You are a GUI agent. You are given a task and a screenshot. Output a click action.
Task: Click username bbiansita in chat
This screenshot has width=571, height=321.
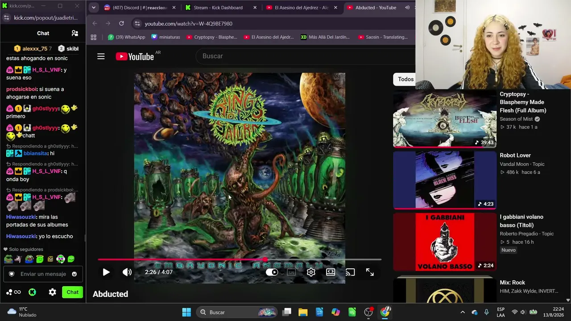[35, 153]
